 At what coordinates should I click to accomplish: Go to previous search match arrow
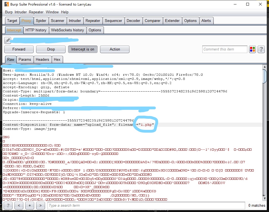click(19, 205)
